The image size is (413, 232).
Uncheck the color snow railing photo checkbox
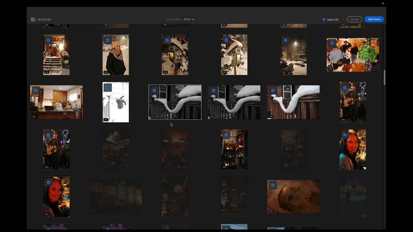pyautogui.click(x=273, y=91)
